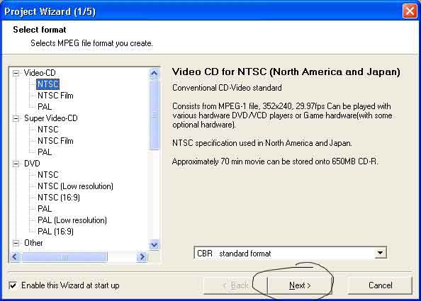The width and height of the screenshot is (421, 301).
Task: Collapse the Video-CD tree node
Action: click(16, 73)
